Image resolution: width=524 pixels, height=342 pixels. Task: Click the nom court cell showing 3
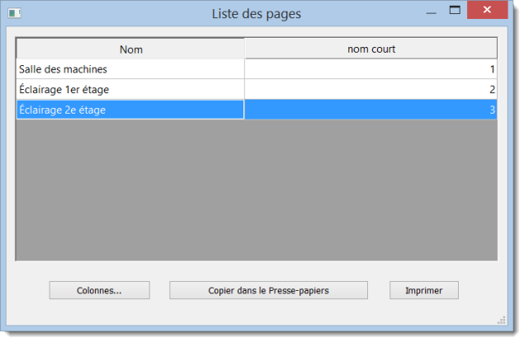click(371, 110)
